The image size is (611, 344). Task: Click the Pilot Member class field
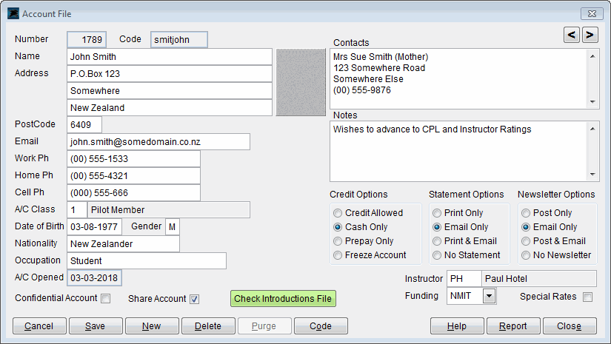pos(169,210)
